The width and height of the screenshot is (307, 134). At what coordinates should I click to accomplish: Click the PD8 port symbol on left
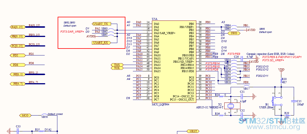tap(18, 65)
